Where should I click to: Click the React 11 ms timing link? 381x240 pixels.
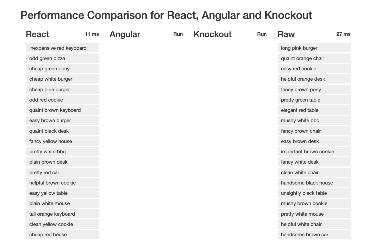pyautogui.click(x=92, y=34)
